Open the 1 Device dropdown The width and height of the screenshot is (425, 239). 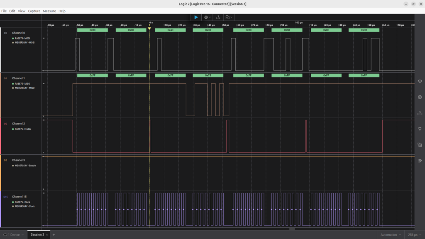coord(13,235)
